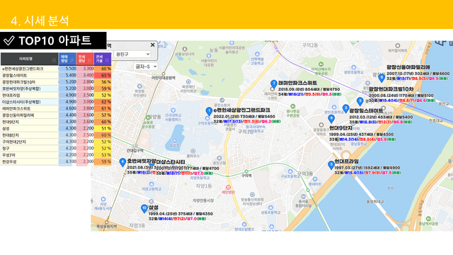
Task: Select the 광장힐스테이트 table row
Action: pyautogui.click(x=56, y=75)
